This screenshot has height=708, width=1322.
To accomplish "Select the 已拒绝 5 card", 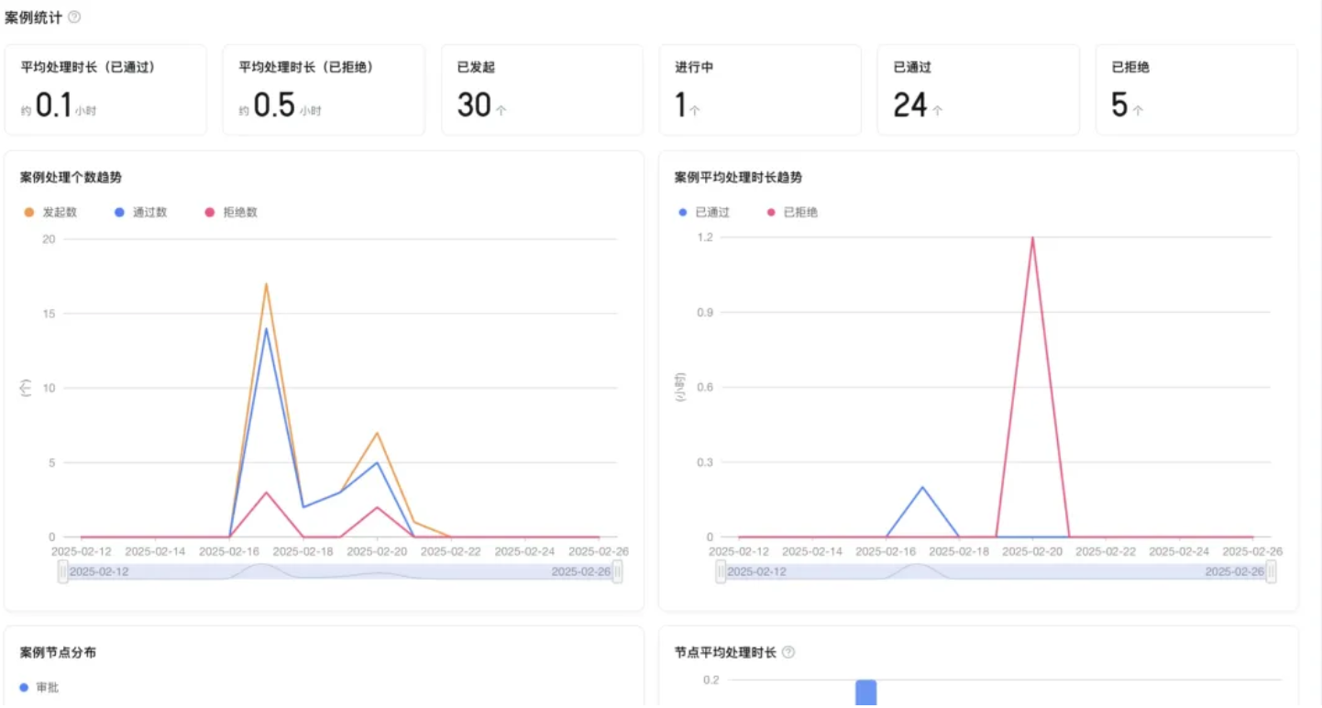I will coord(1196,90).
